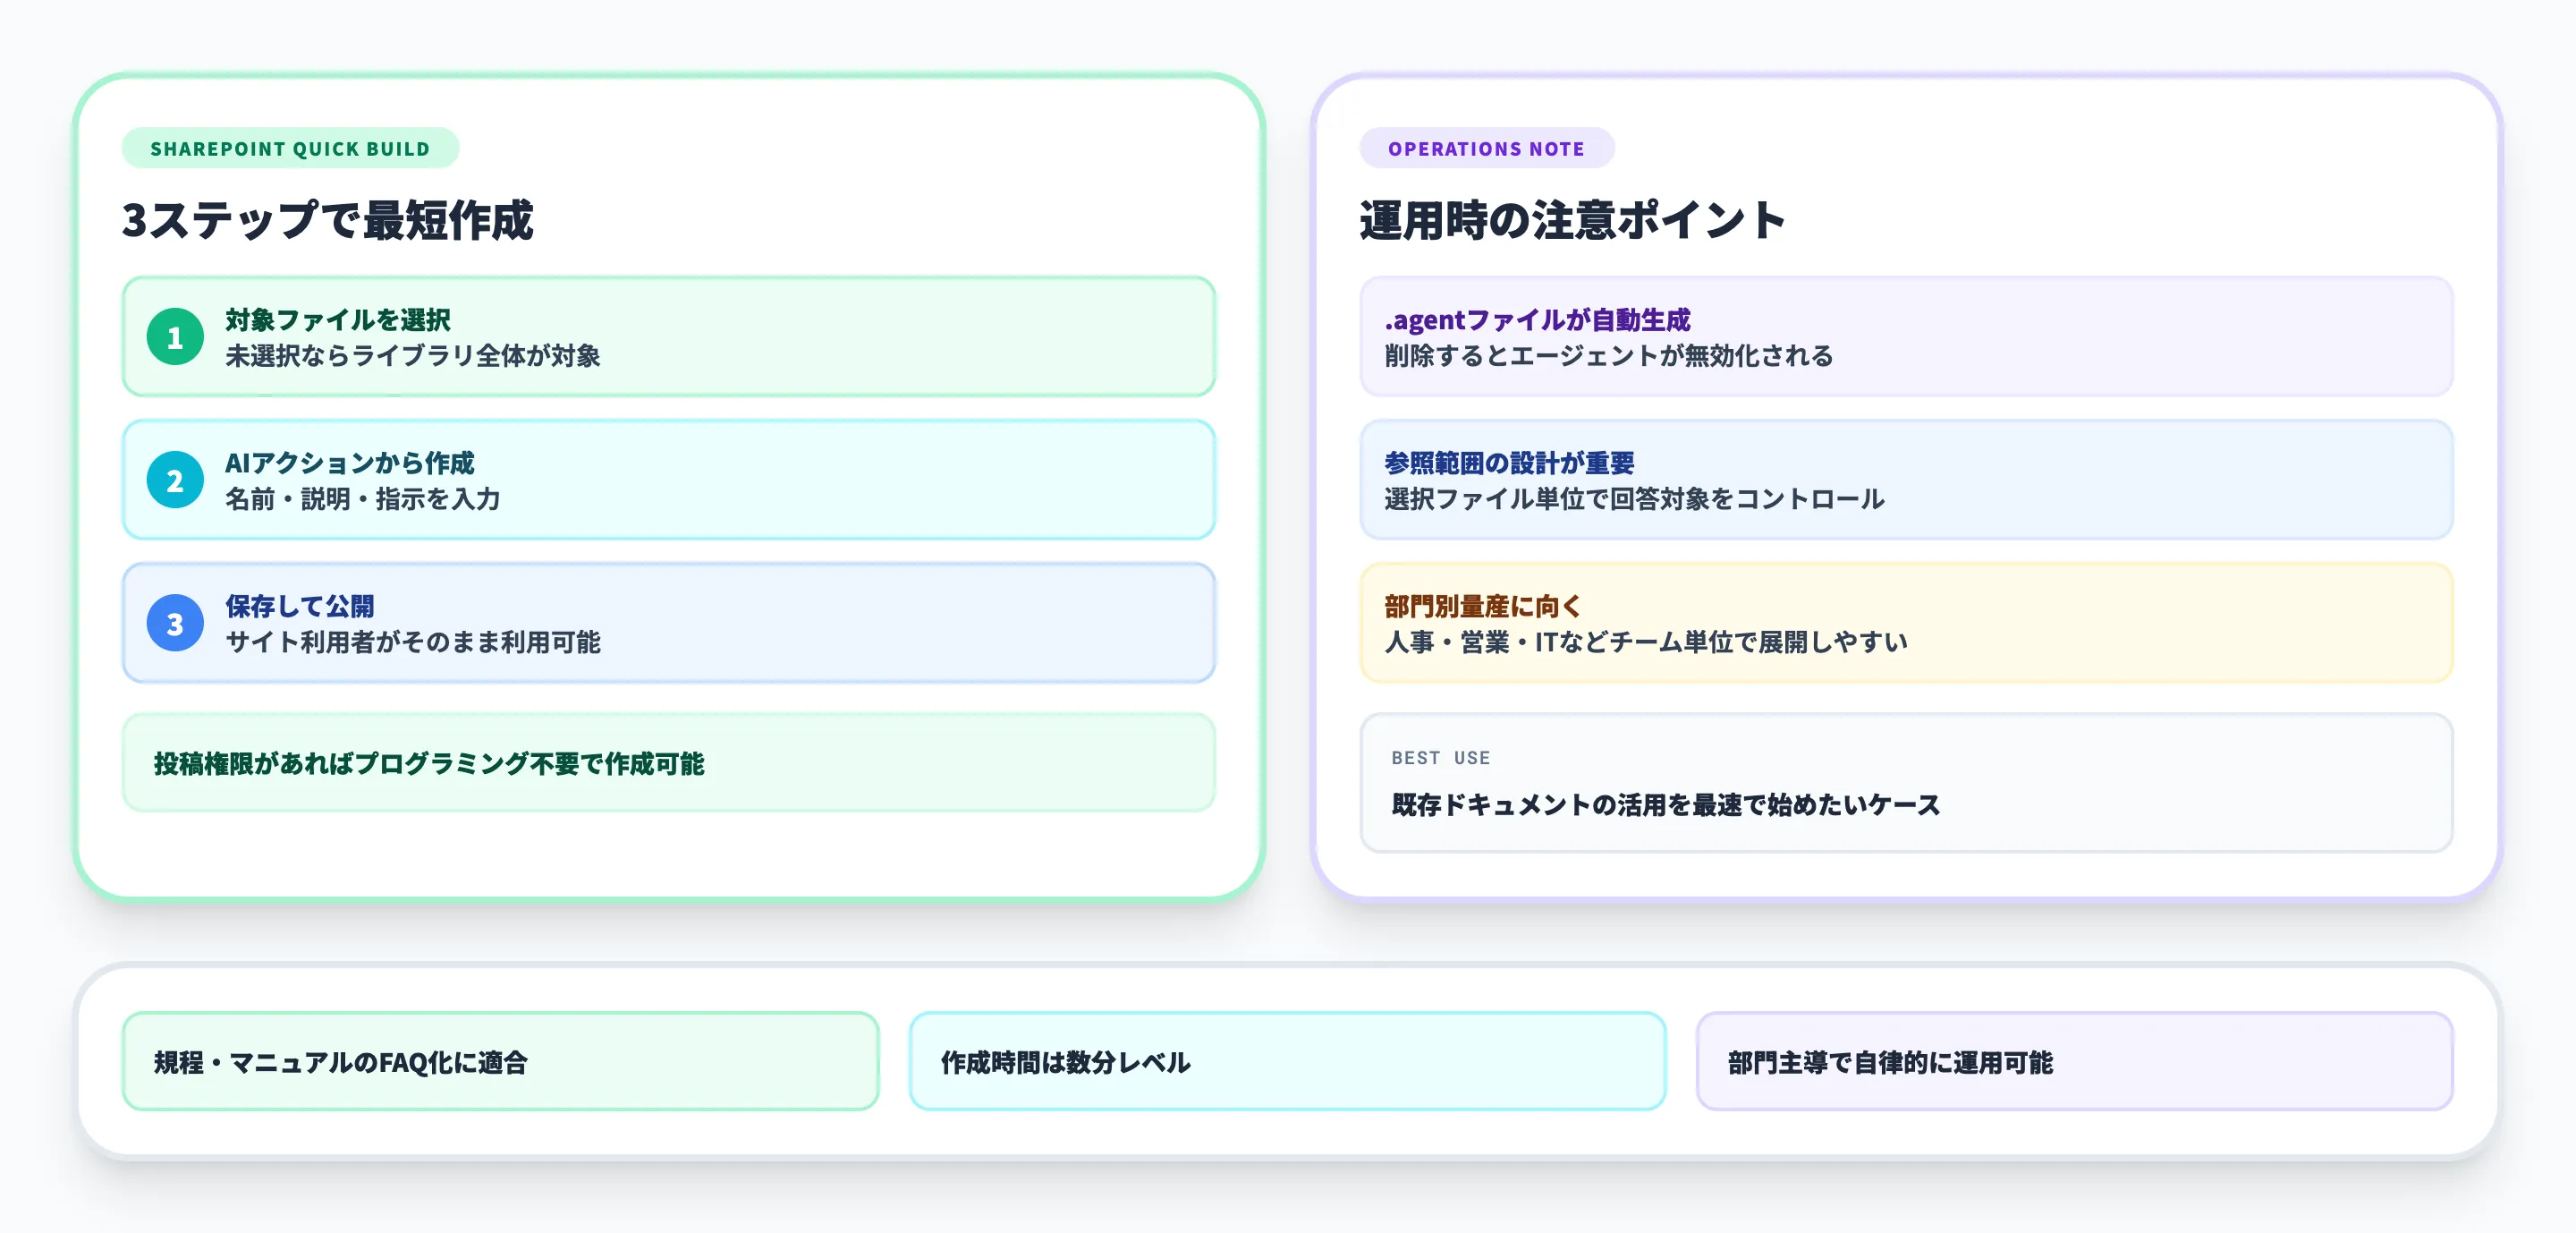The width and height of the screenshot is (2576, 1233).
Task: Select the green step 1 number icon
Action: [175, 338]
